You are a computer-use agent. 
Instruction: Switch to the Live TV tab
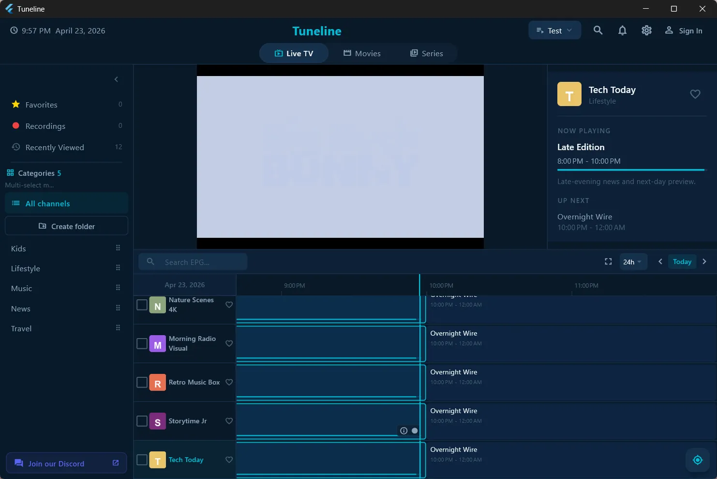point(294,53)
